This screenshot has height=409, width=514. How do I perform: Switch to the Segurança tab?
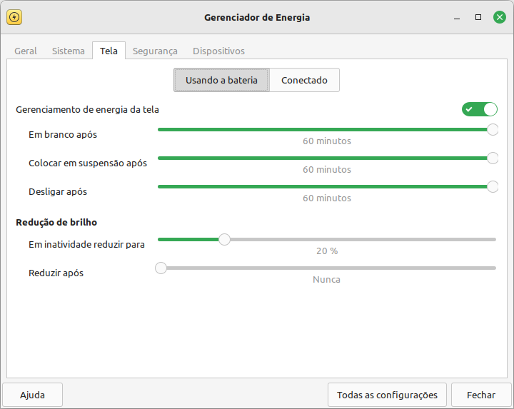[155, 51]
